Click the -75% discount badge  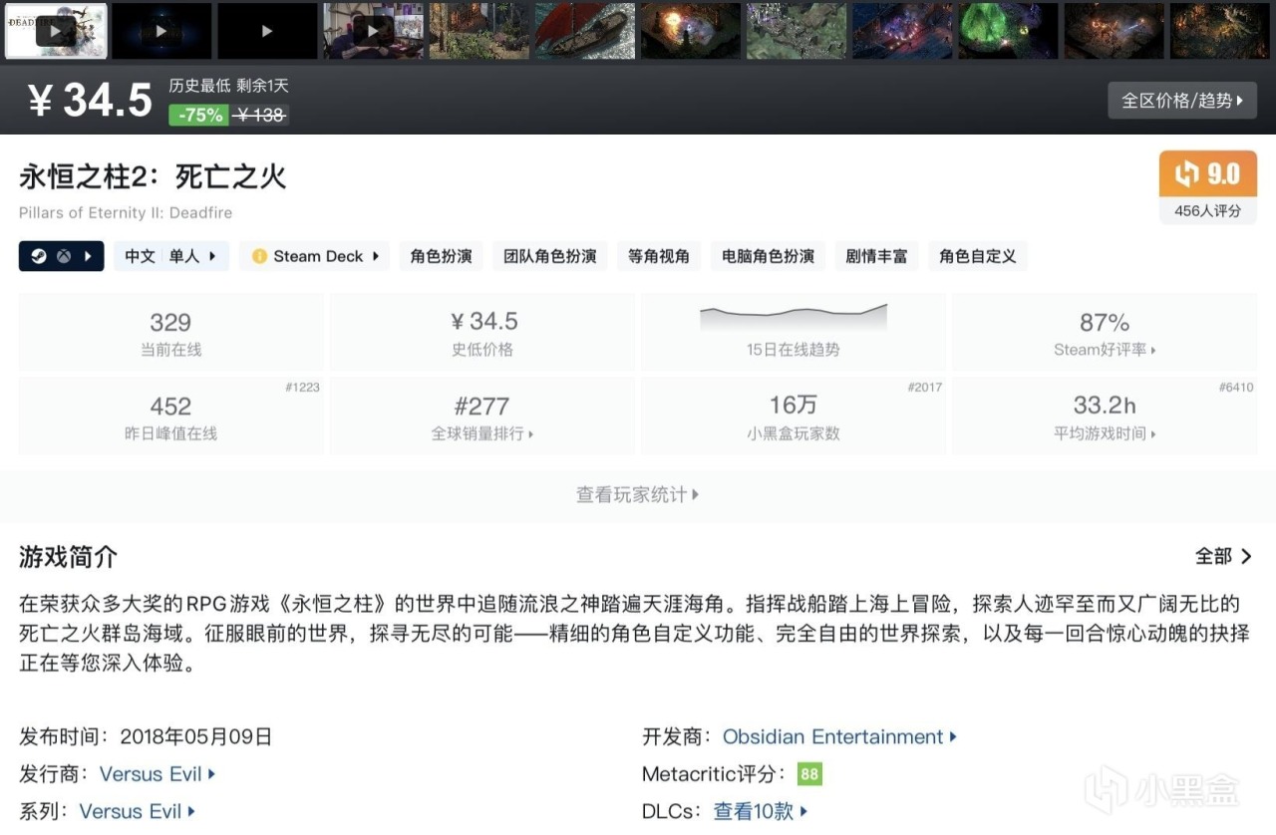pyautogui.click(x=200, y=115)
